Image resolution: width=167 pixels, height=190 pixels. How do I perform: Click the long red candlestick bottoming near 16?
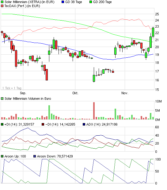[x=47, y=75]
